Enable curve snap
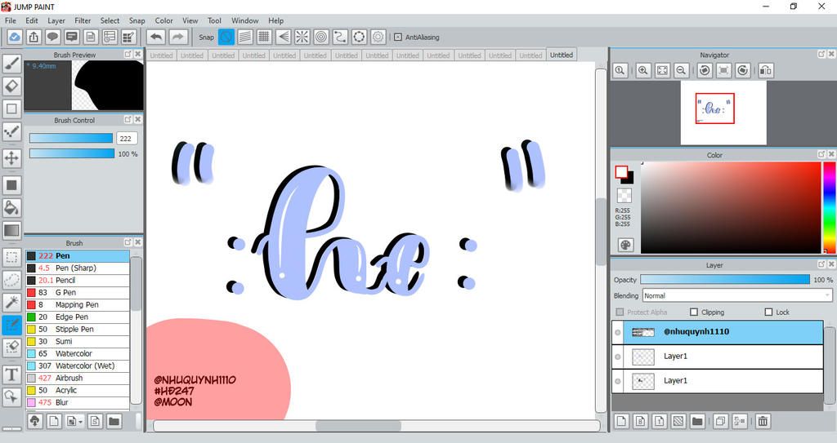The image size is (837, 443). tap(340, 37)
